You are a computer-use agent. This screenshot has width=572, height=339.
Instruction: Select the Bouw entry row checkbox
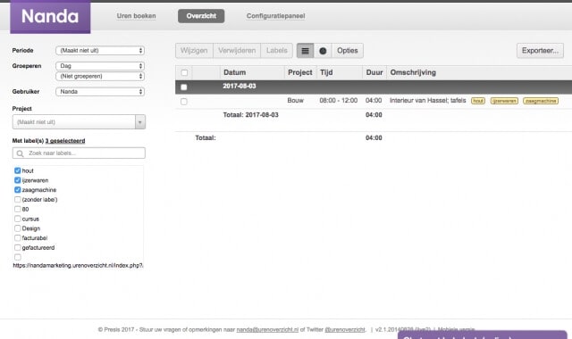pos(184,101)
